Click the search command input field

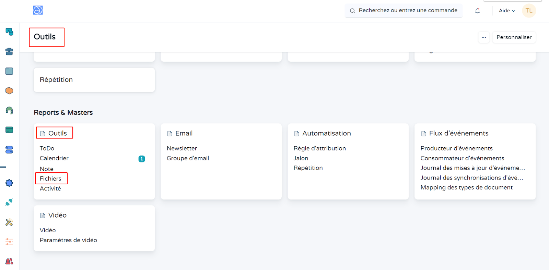408,11
